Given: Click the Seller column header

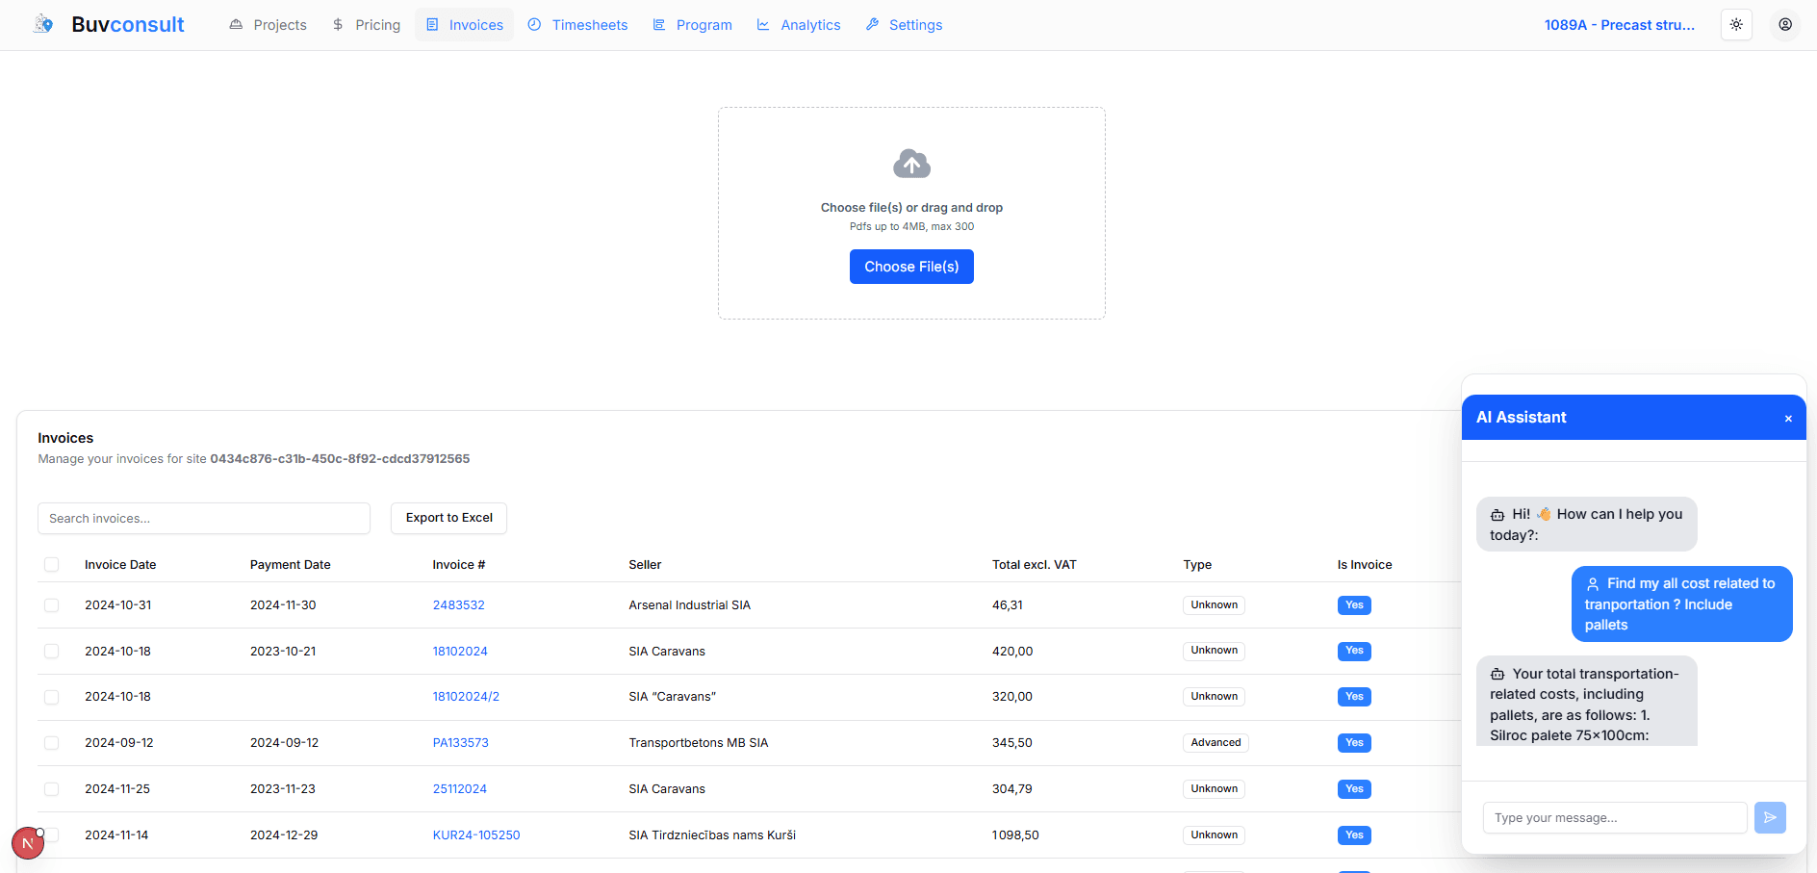Looking at the screenshot, I should 645,565.
